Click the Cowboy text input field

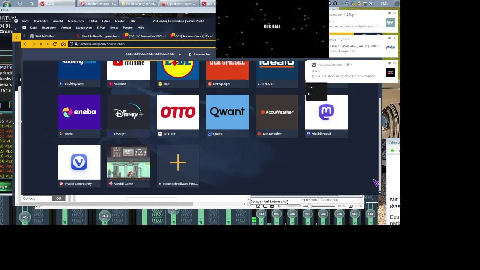coord(36,198)
